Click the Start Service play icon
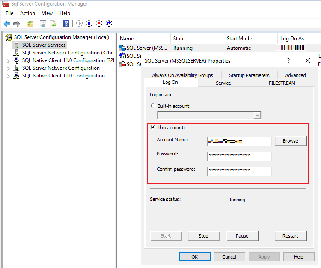Screen dimensions: 321x268 coord(80,24)
